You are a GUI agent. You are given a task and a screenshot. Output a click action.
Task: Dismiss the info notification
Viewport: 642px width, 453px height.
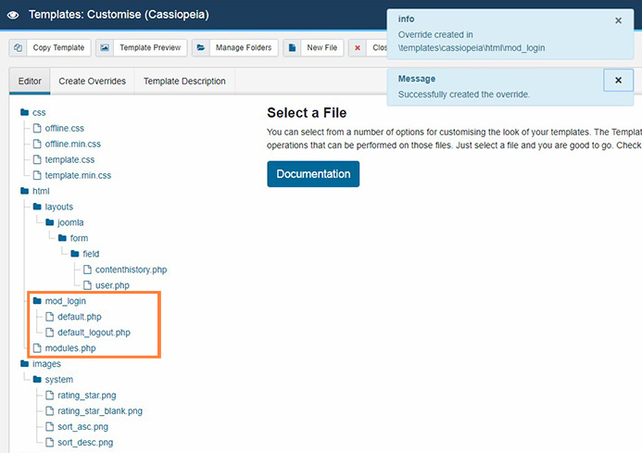pyautogui.click(x=618, y=20)
